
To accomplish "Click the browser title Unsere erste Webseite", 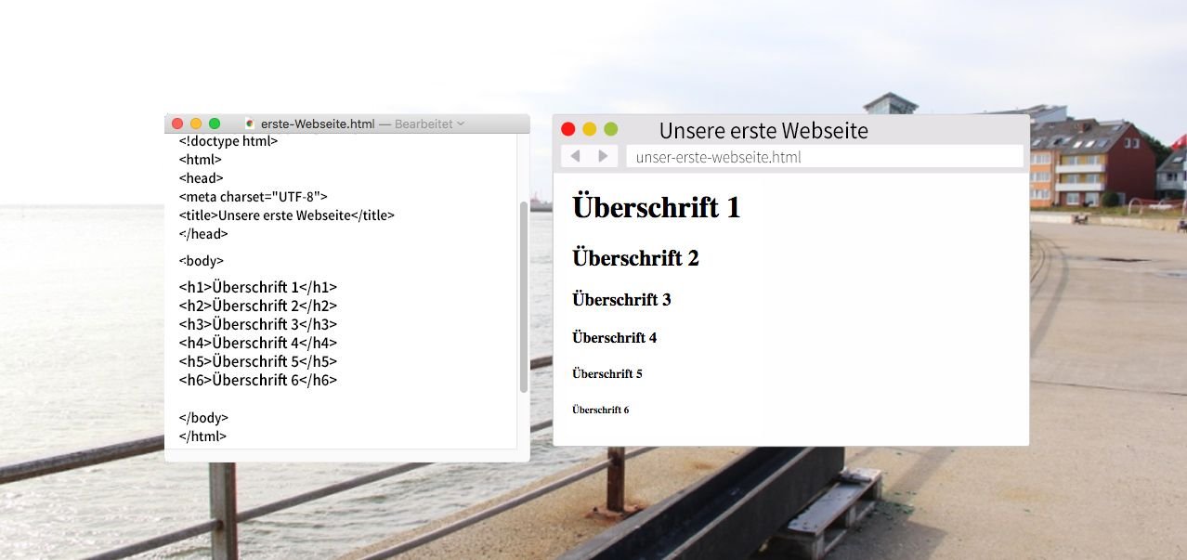I will [763, 131].
